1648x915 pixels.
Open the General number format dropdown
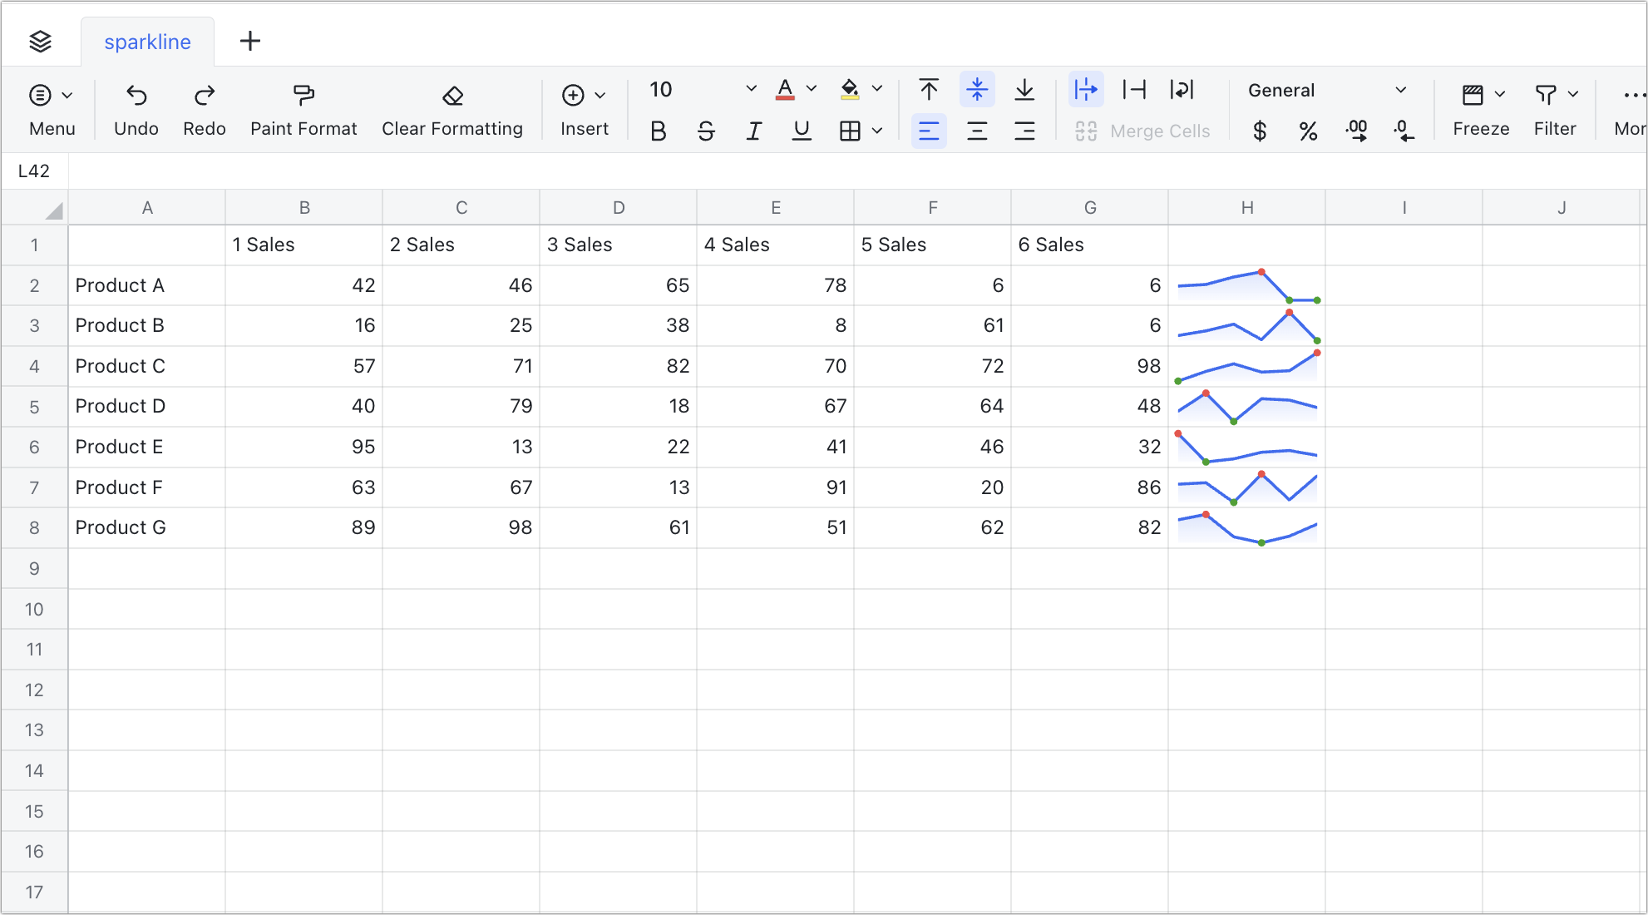pyautogui.click(x=1327, y=90)
